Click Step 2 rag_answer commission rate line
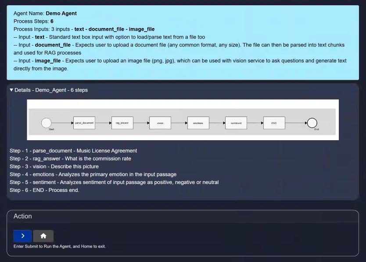Image resolution: width=366 pixels, height=262 pixels. pyautogui.click(x=70, y=159)
